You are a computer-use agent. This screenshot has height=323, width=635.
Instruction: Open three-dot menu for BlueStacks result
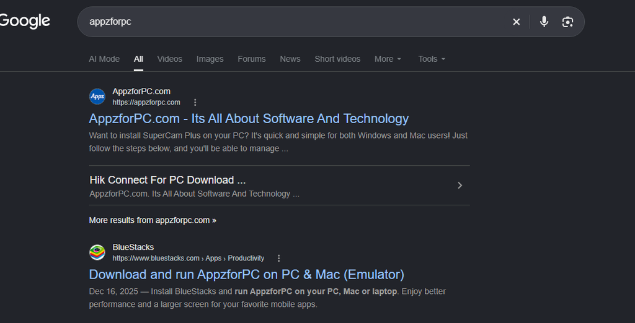pyautogui.click(x=278, y=258)
